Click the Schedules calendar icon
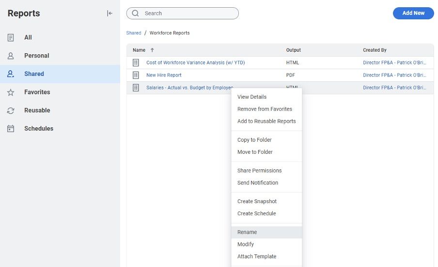 coord(11,129)
